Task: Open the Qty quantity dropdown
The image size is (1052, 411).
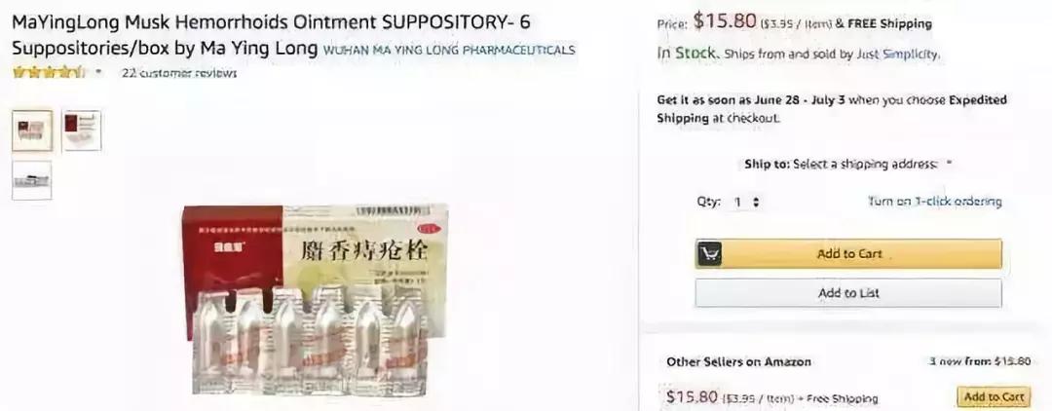Action: coord(747,202)
